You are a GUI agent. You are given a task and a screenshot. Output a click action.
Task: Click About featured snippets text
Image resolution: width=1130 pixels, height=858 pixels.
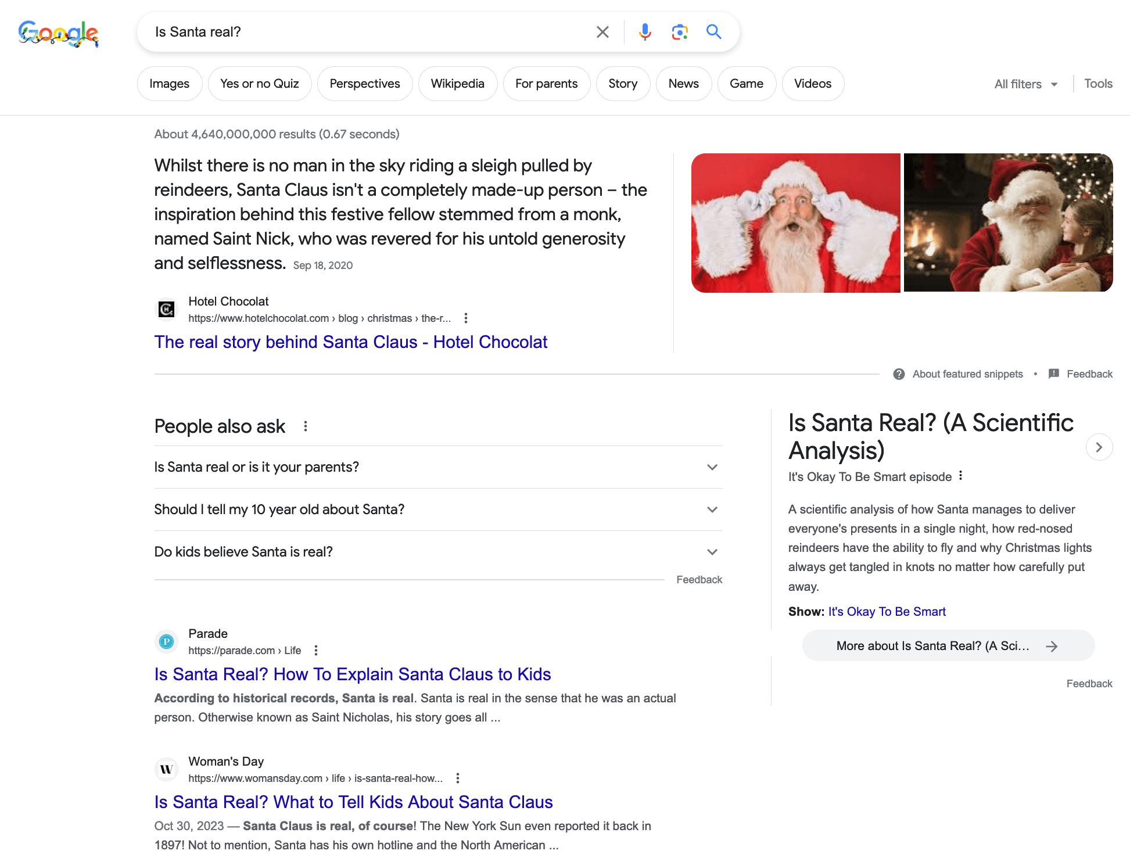pyautogui.click(x=967, y=374)
